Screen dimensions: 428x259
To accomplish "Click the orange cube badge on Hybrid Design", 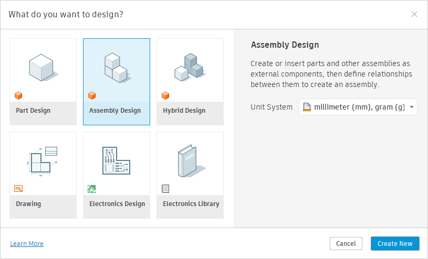I will tap(165, 95).
